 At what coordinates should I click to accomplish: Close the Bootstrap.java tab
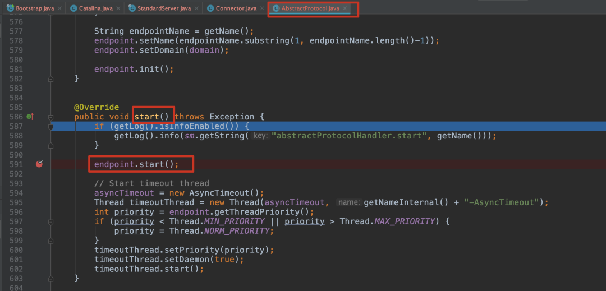(59, 8)
